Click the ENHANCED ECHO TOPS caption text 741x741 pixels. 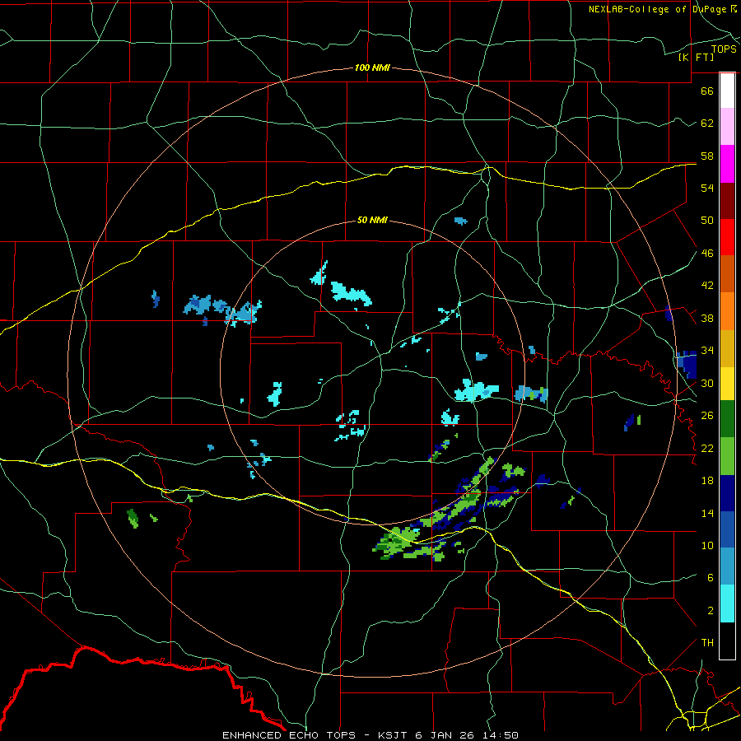[289, 735]
